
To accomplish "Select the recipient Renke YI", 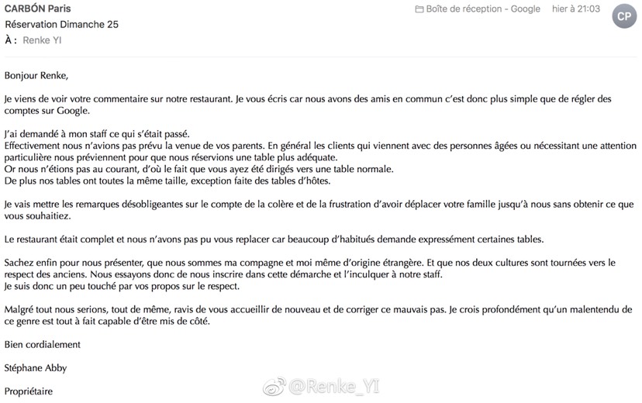I will pyautogui.click(x=42, y=40).
